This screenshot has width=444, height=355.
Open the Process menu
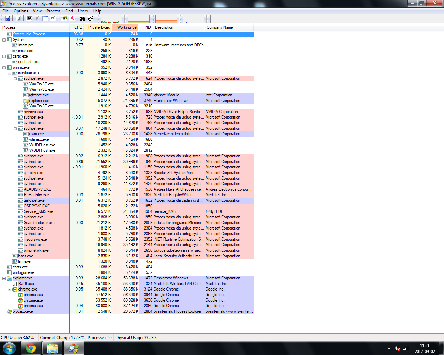tap(53, 11)
